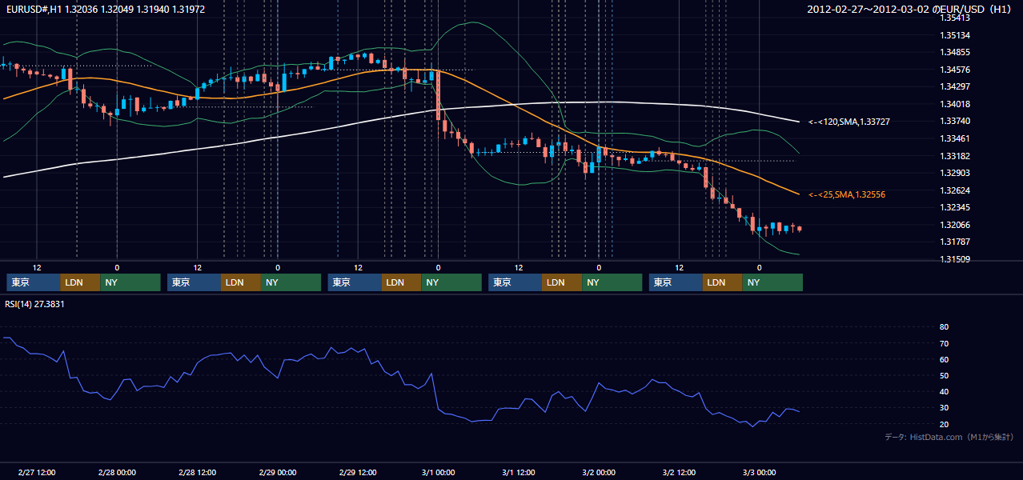
Task: Click the LDN session block for 2/27
Action: point(80,282)
